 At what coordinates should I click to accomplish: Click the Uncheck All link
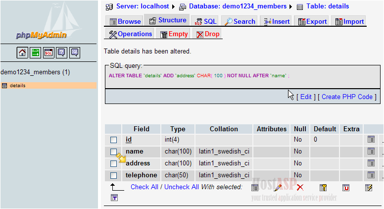click(x=182, y=187)
